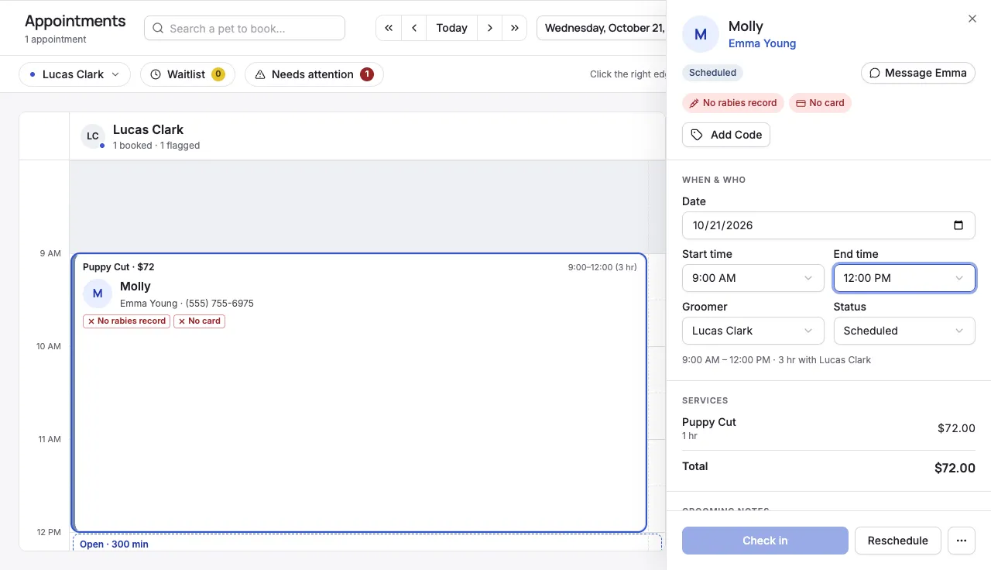This screenshot has height=570, width=991.
Task: Toggle the Needs attention filter
Action: [x=314, y=74]
